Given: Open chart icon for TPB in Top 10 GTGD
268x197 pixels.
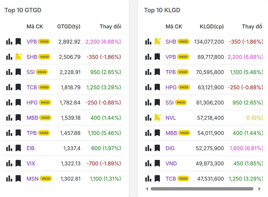Looking at the screenshot, I should click(x=9, y=133).
